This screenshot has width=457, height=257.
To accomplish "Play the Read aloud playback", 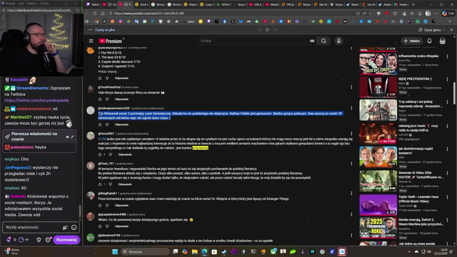I will coord(267,30).
